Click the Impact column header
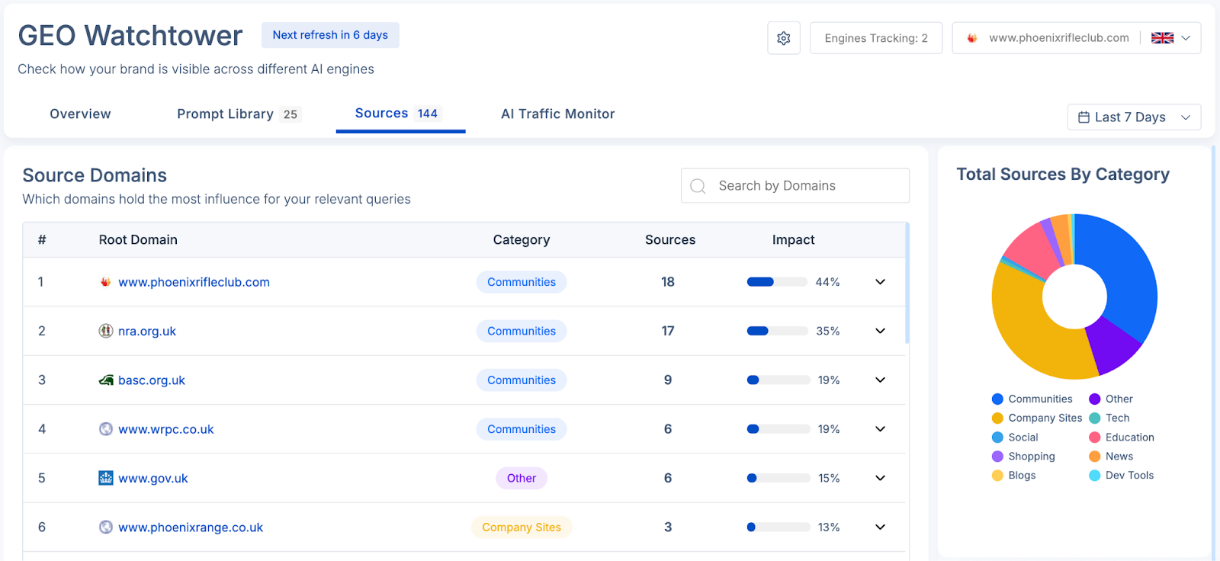 793,240
